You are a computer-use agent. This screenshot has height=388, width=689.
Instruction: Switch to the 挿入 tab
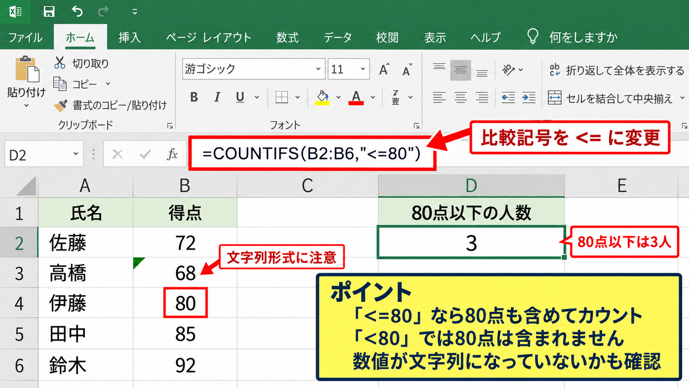coord(130,38)
